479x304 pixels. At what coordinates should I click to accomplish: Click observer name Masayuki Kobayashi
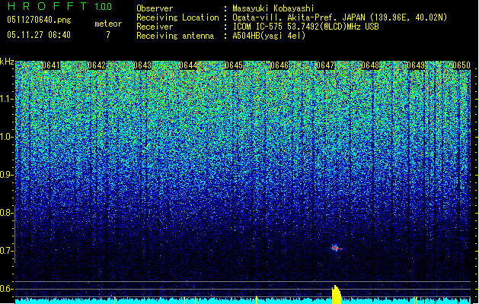273,8
